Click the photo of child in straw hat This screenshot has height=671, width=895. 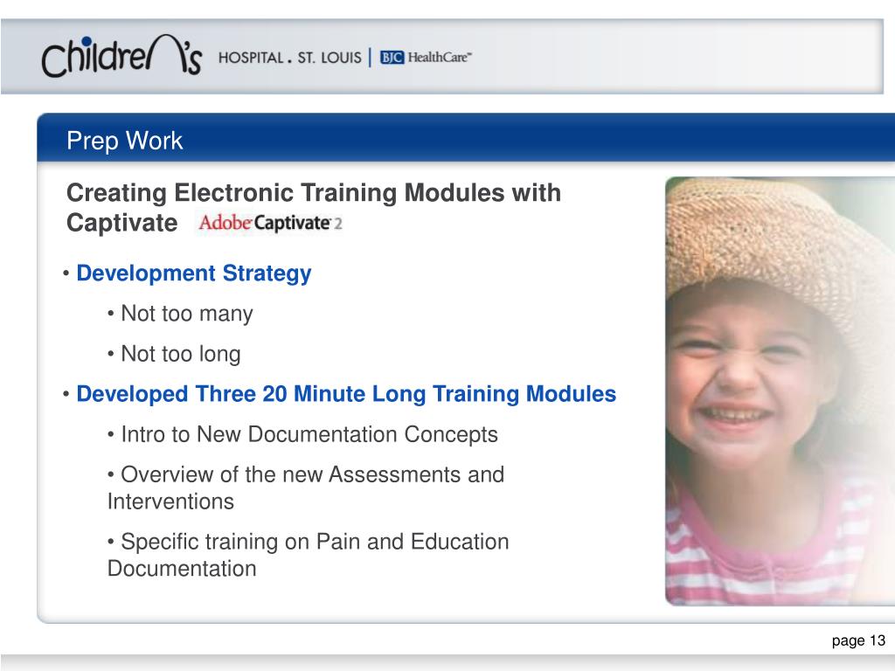coord(780,391)
